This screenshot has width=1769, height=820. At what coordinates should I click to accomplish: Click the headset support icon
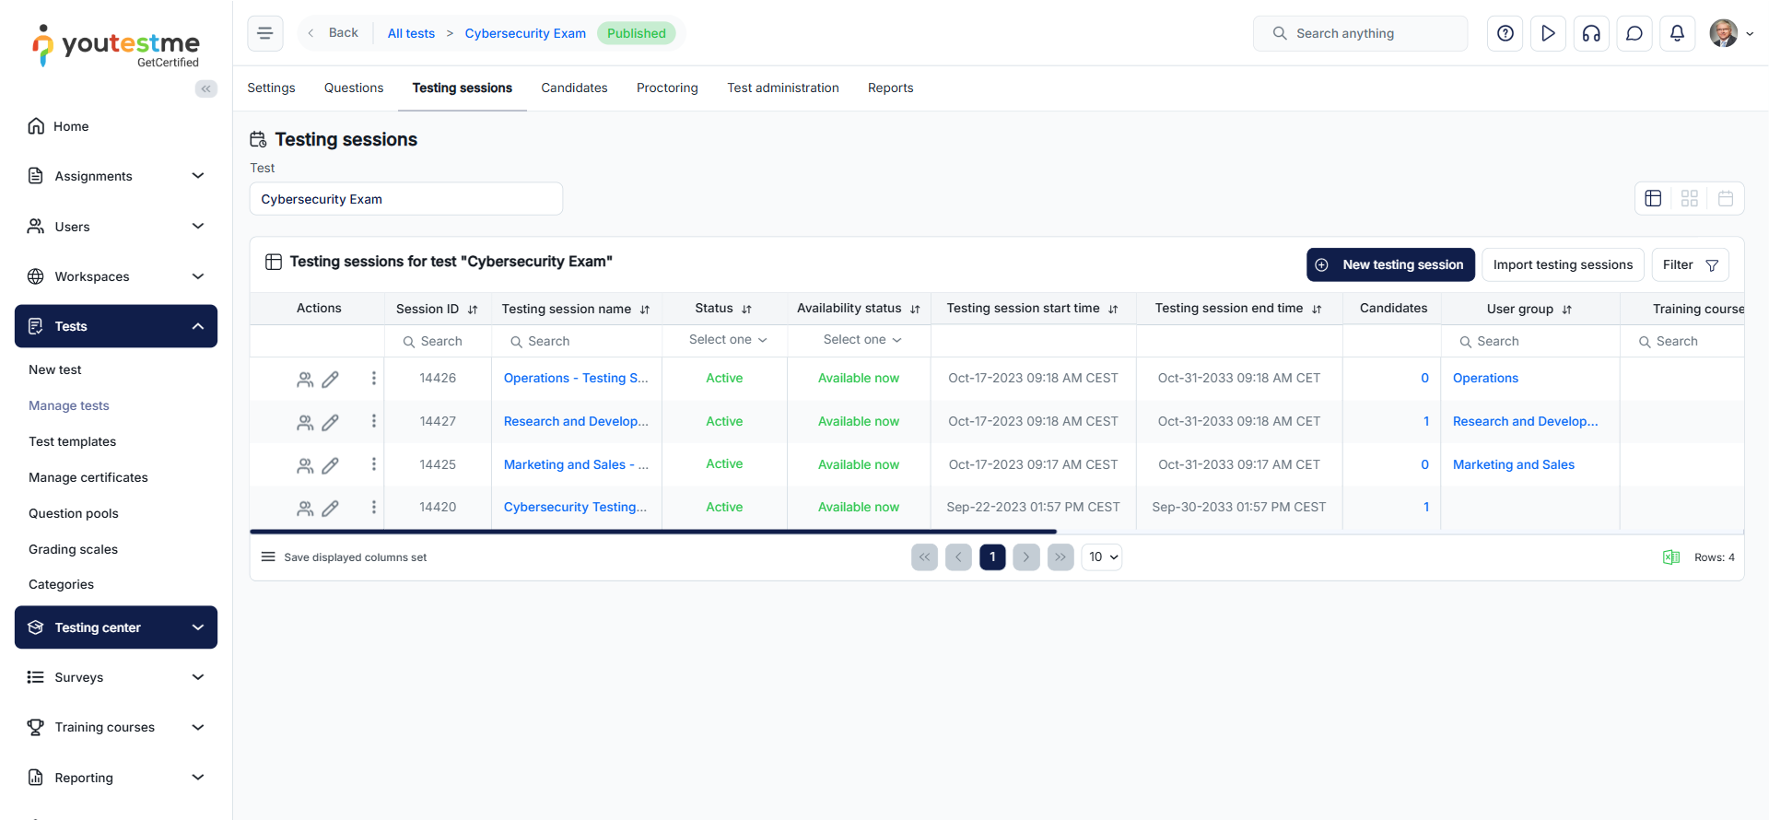[1591, 33]
